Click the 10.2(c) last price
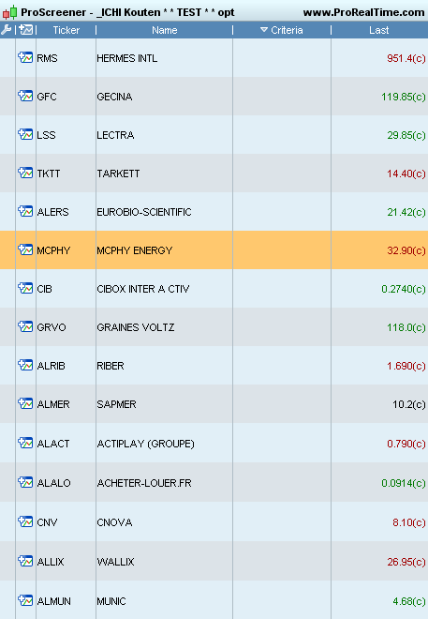The height and width of the screenshot is (619, 428). (408, 404)
